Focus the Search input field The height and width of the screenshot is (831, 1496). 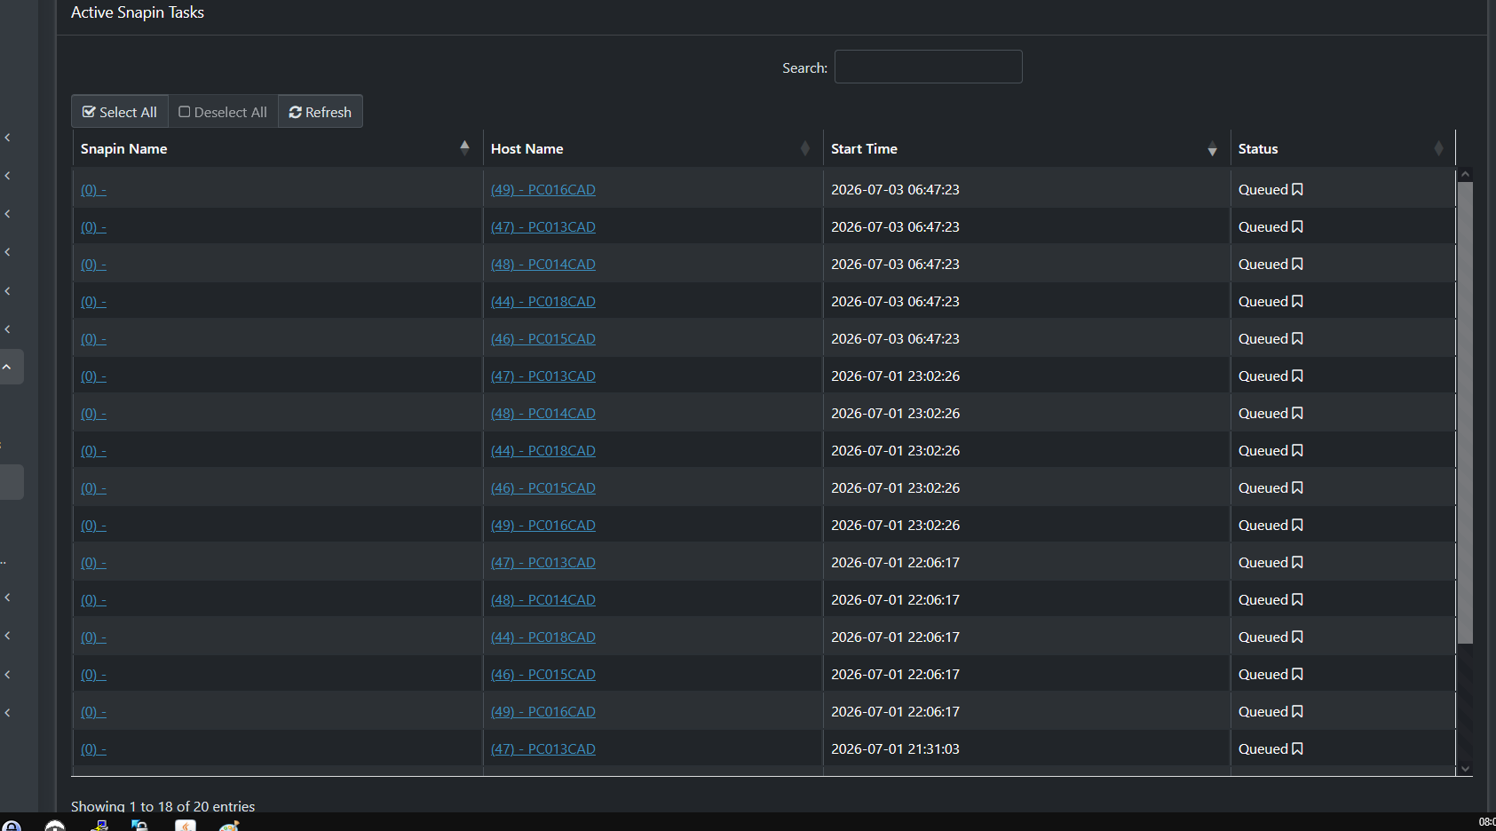point(928,67)
